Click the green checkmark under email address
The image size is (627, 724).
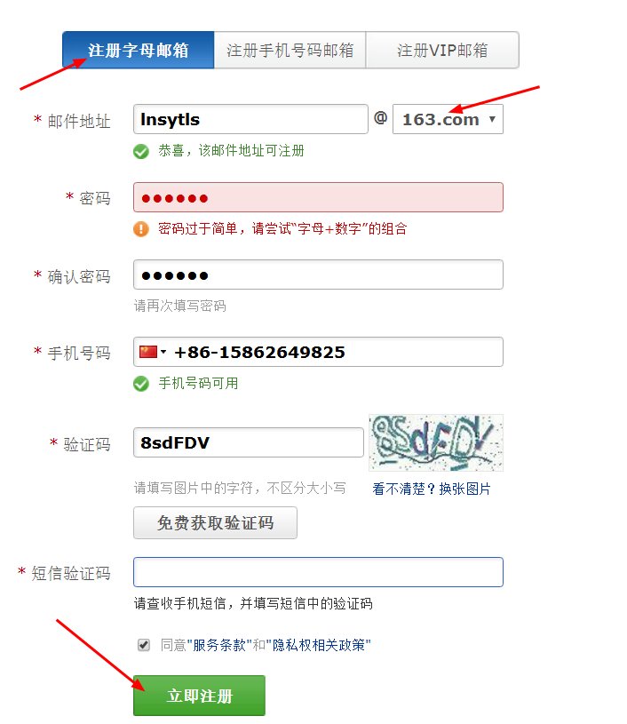[x=141, y=151]
